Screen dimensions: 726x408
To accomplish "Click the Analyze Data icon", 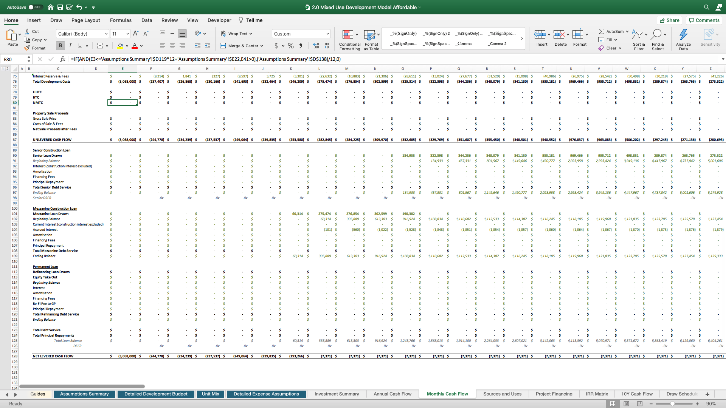I will pyautogui.click(x=683, y=34).
